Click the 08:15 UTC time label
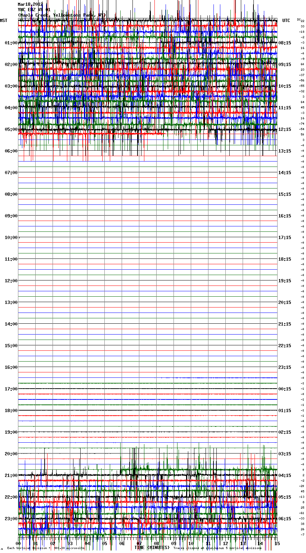The height and width of the screenshot is (553, 306). click(285, 43)
